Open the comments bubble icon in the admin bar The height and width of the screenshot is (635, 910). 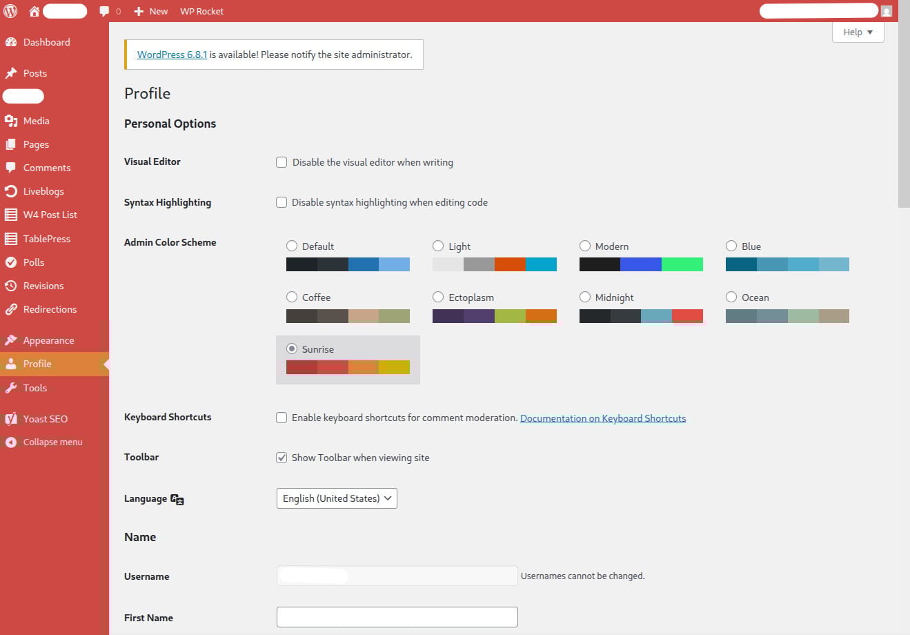coord(104,11)
